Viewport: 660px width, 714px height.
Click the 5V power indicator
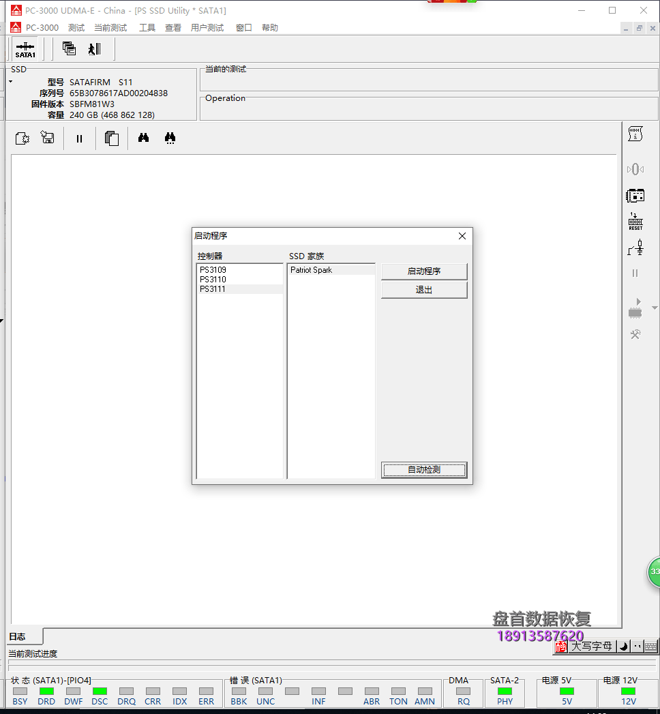pos(567,691)
